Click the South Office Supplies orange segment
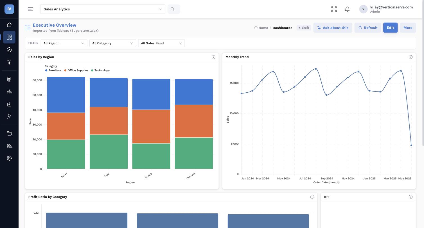 coord(151,126)
